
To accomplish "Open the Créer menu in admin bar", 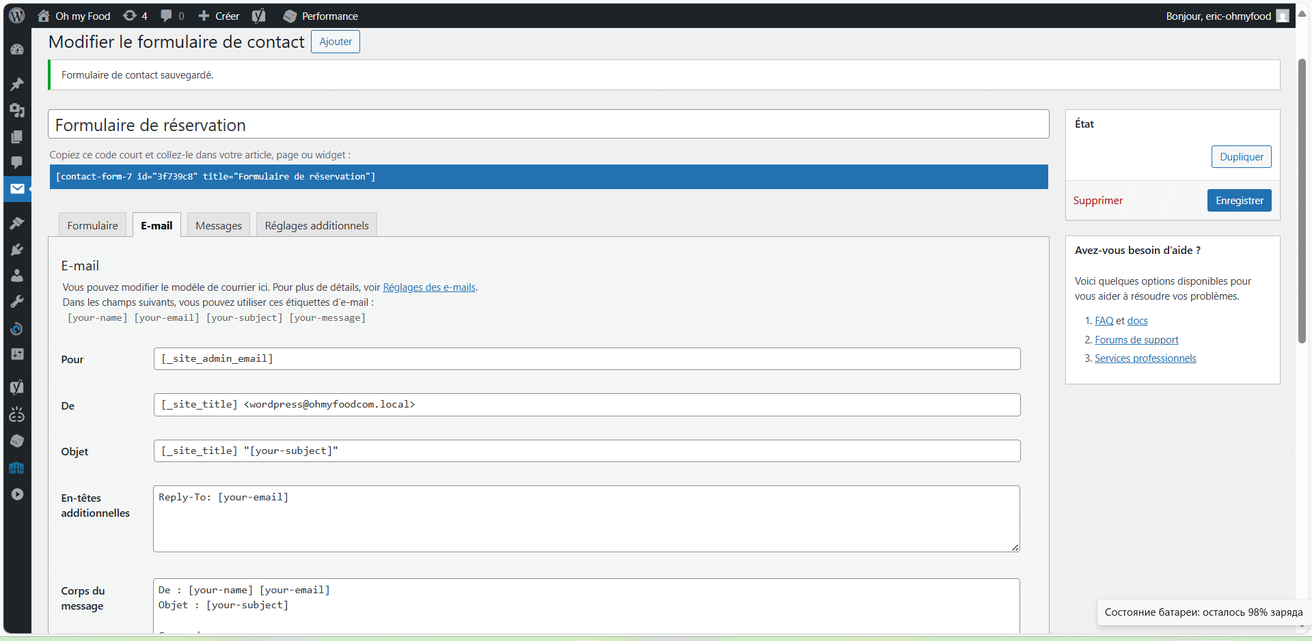I will [x=219, y=16].
